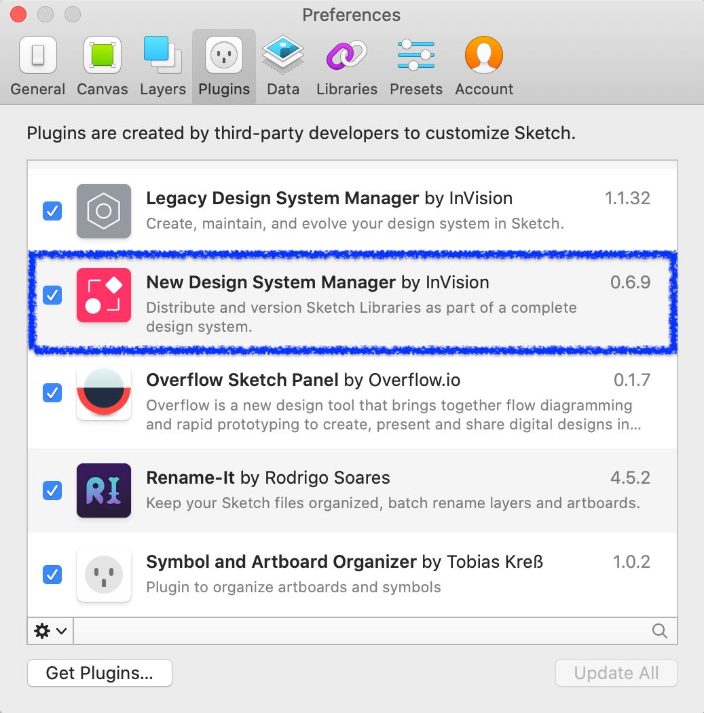Image resolution: width=704 pixels, height=713 pixels.
Task: Click the Update All button
Action: 616,673
